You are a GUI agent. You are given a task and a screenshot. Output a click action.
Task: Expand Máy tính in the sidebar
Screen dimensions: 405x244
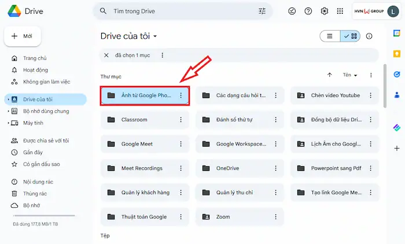click(x=8, y=123)
